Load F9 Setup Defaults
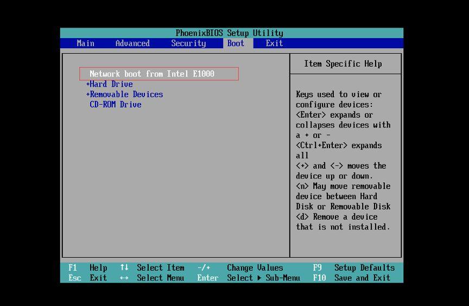Image resolution: width=469 pixels, height=306 pixels. pyautogui.click(x=353, y=267)
